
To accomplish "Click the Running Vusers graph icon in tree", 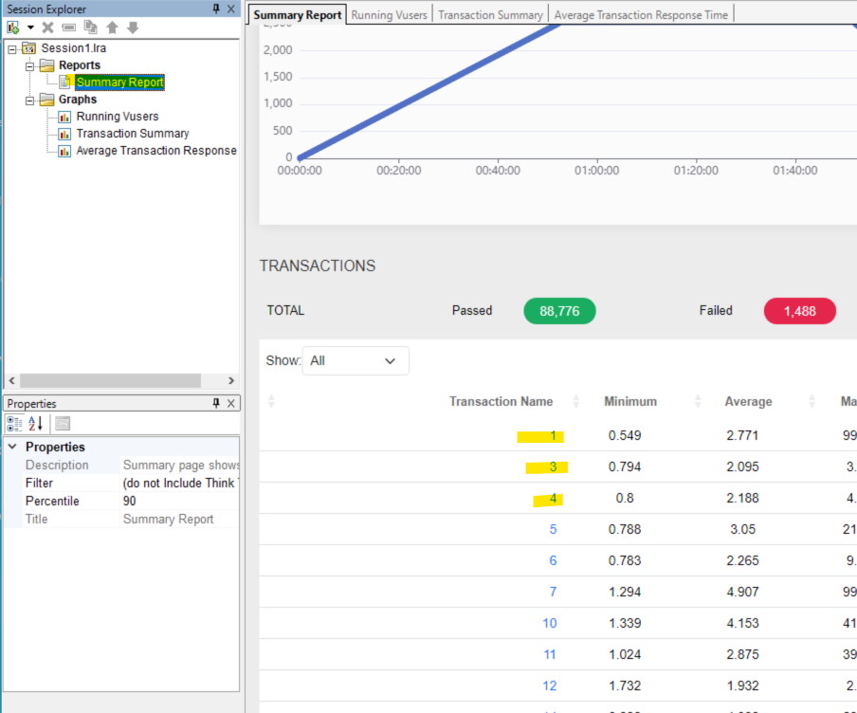I will [64, 117].
